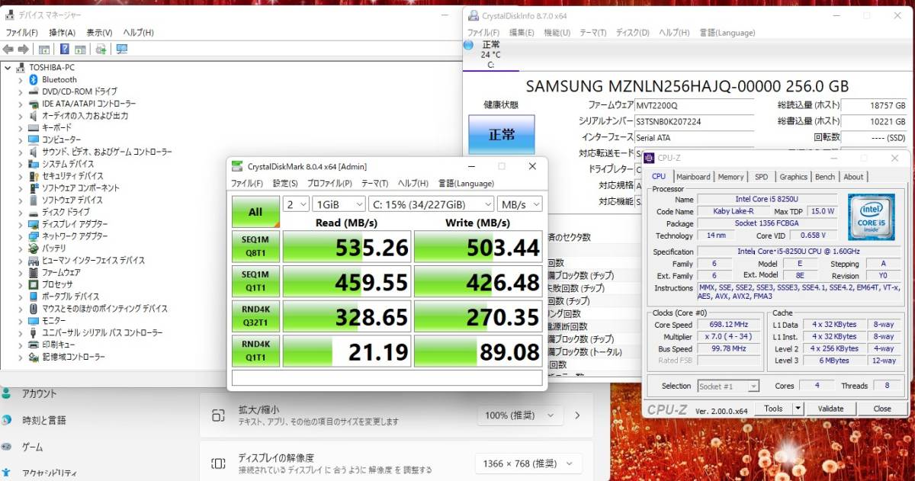Click the コンピューター monitor icon in tree
The image size is (915, 481).
click(x=34, y=139)
